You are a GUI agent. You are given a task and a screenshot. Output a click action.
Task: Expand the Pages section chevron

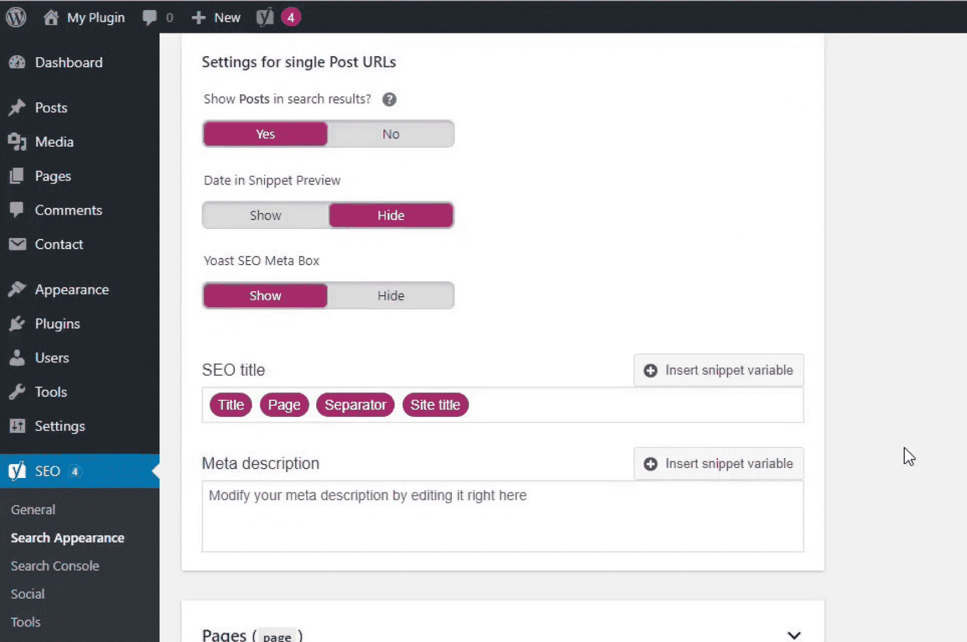click(794, 635)
